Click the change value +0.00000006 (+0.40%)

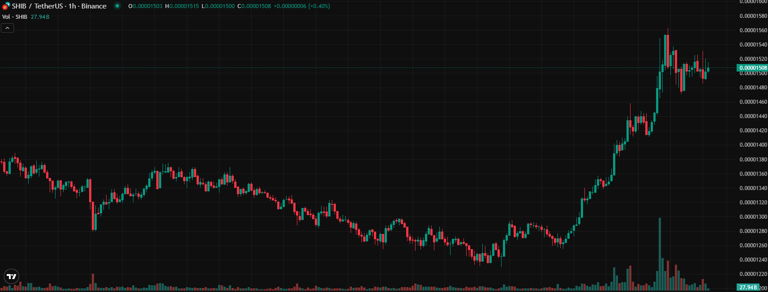[x=302, y=6]
